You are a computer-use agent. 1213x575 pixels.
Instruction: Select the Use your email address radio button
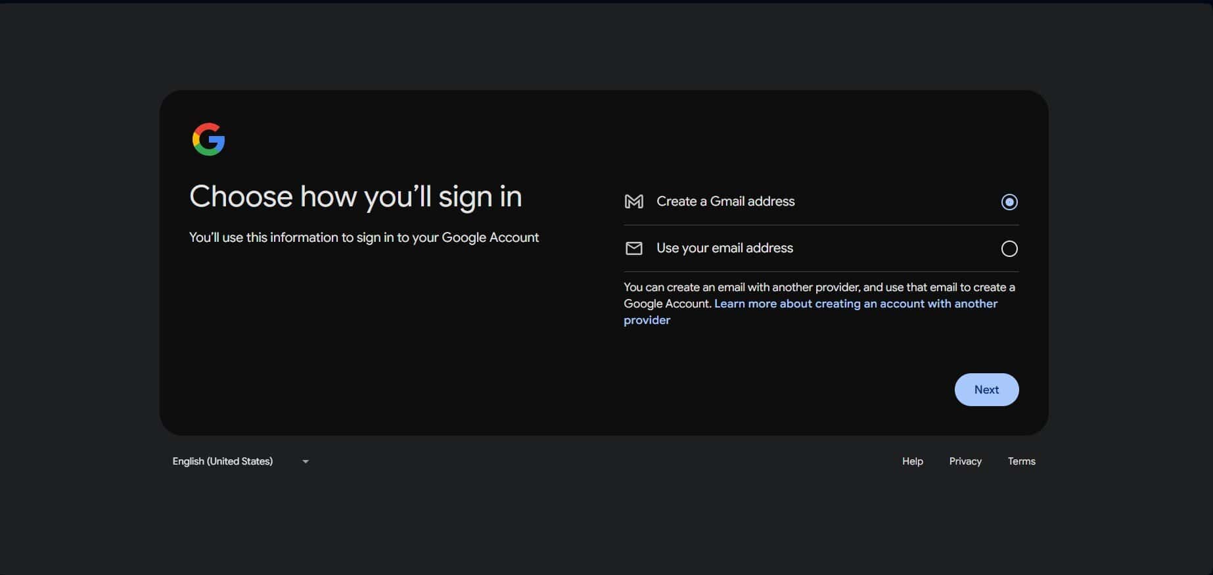(x=1009, y=248)
